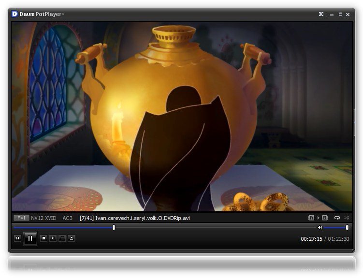The width and height of the screenshot is (363, 278).
Task: Click the seek bar playback position handle
Action: 114,227
